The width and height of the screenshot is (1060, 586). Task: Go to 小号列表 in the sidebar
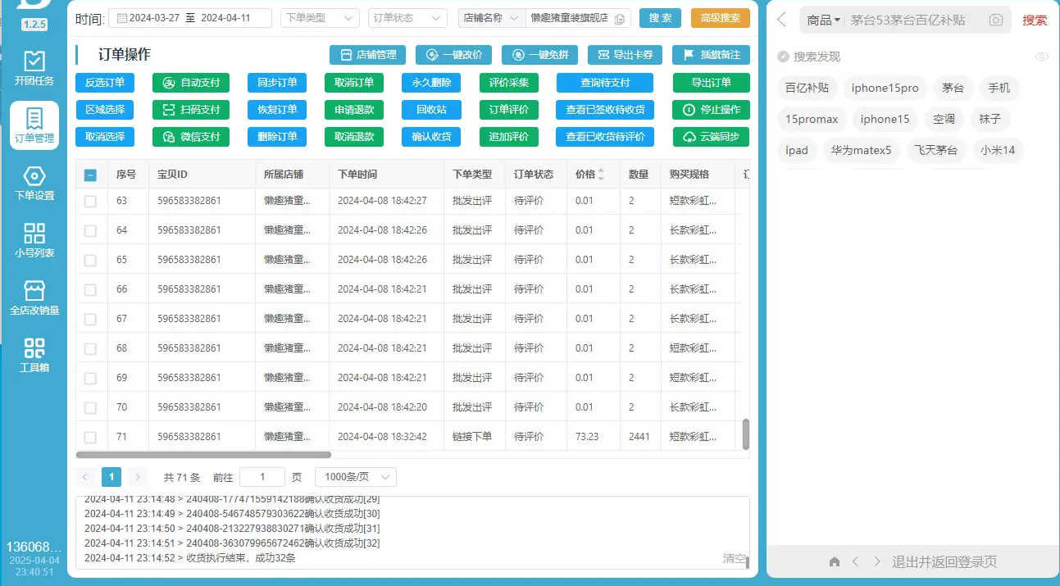pos(34,241)
